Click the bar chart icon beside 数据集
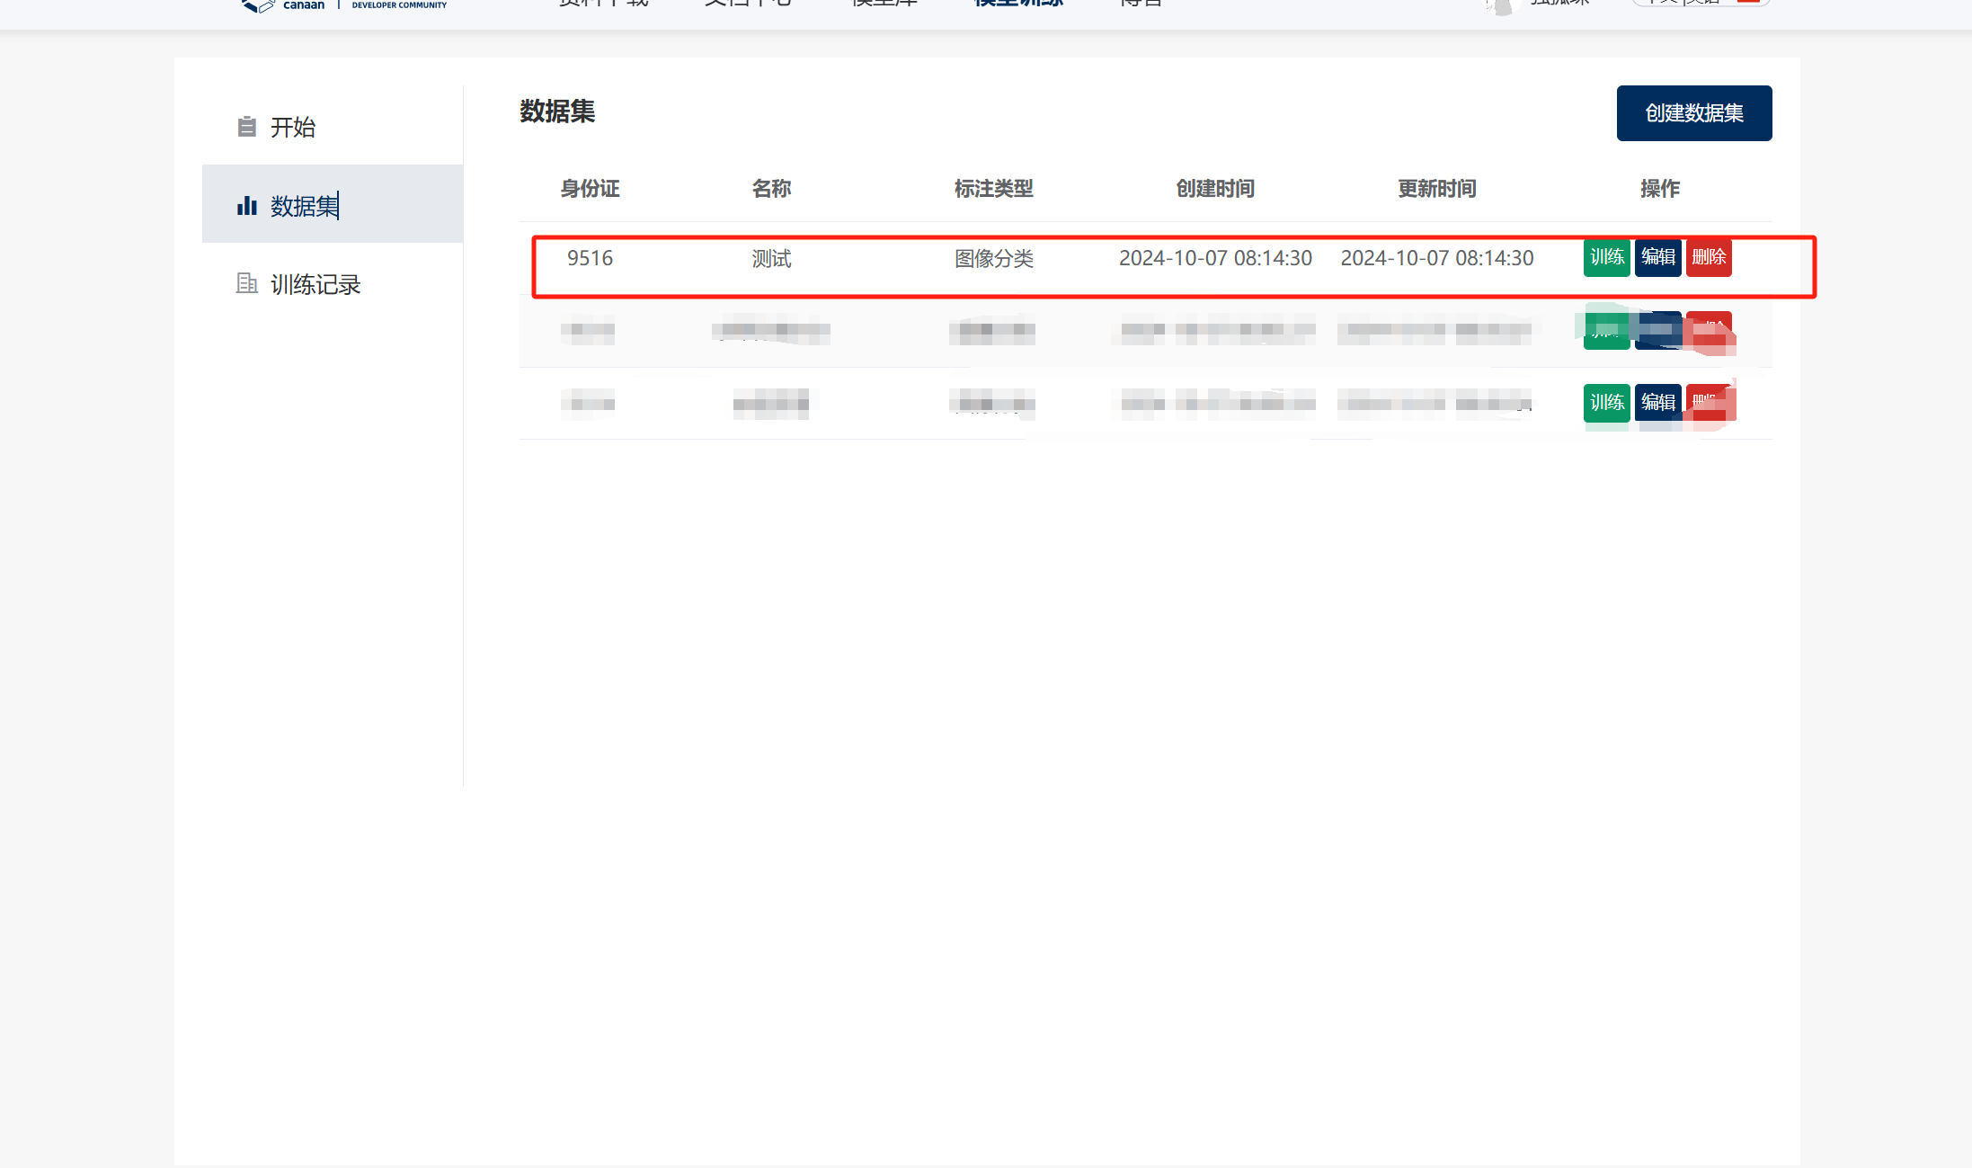1972x1168 pixels. 246,206
